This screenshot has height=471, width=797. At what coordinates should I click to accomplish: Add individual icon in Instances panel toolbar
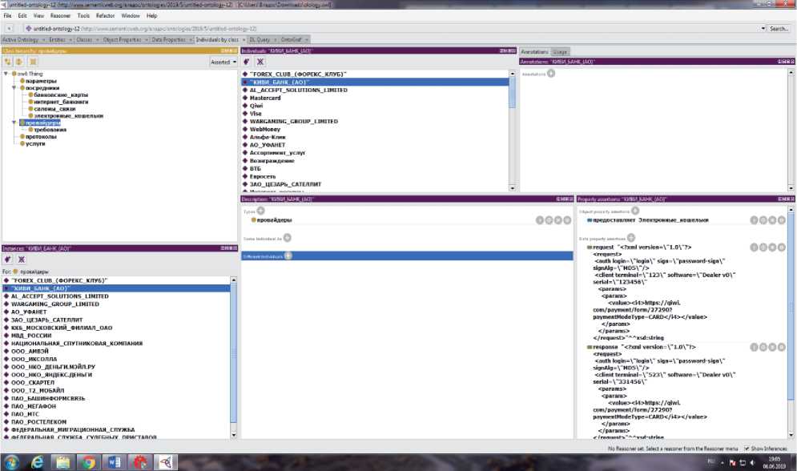pos(8,259)
